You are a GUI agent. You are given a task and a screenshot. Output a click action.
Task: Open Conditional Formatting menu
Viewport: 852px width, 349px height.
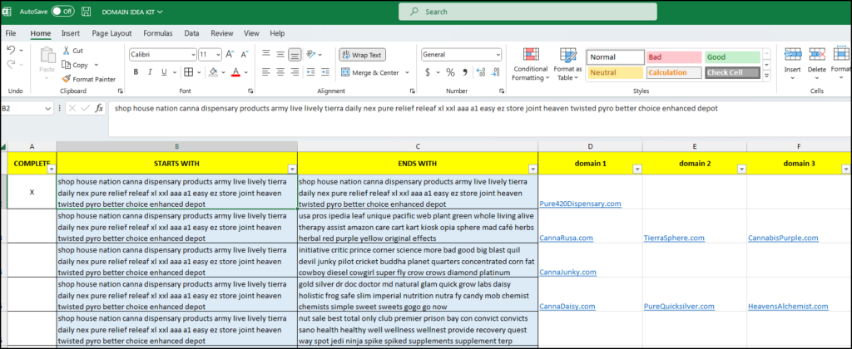point(531,64)
